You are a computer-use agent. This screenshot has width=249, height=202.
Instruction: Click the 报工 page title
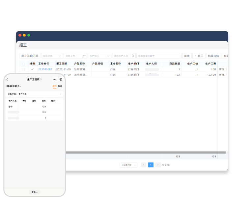tap(23, 45)
